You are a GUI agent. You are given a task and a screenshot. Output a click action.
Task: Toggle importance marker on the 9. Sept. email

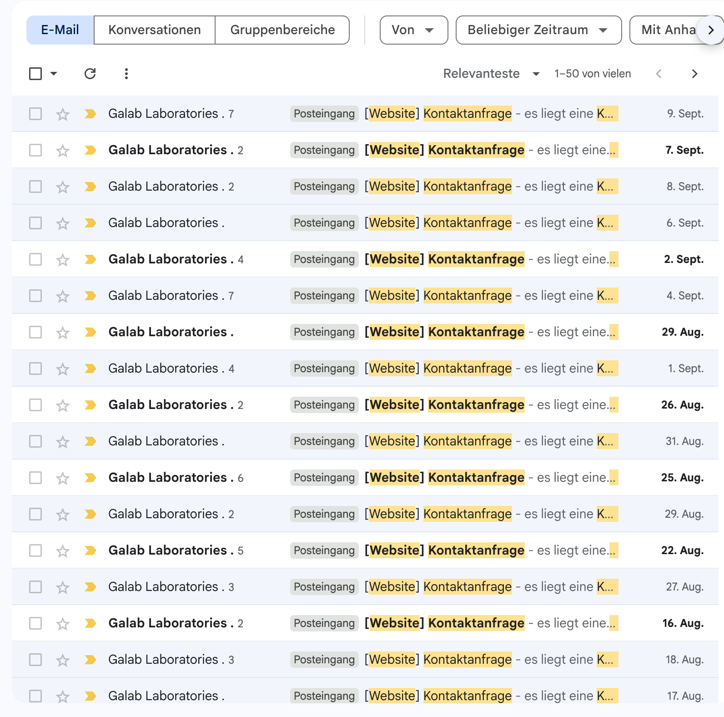[90, 114]
